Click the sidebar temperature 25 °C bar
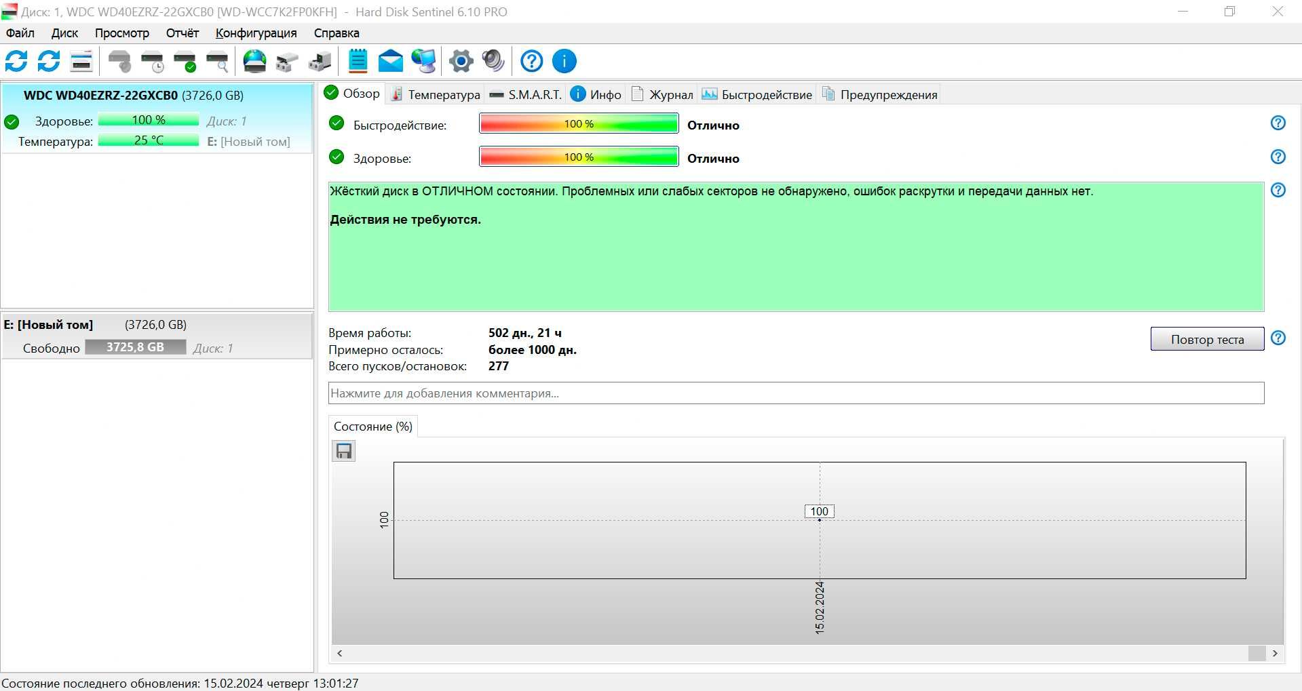This screenshot has height=691, width=1302. (x=149, y=140)
